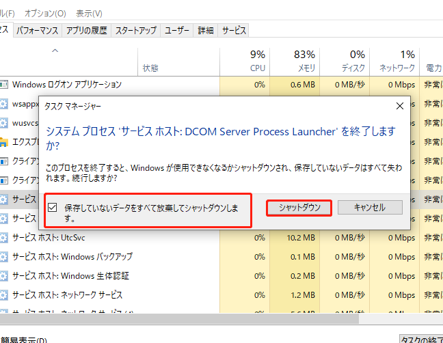443x343 pixels.
Task: Click the name column sort arrow
Action: pos(55,51)
